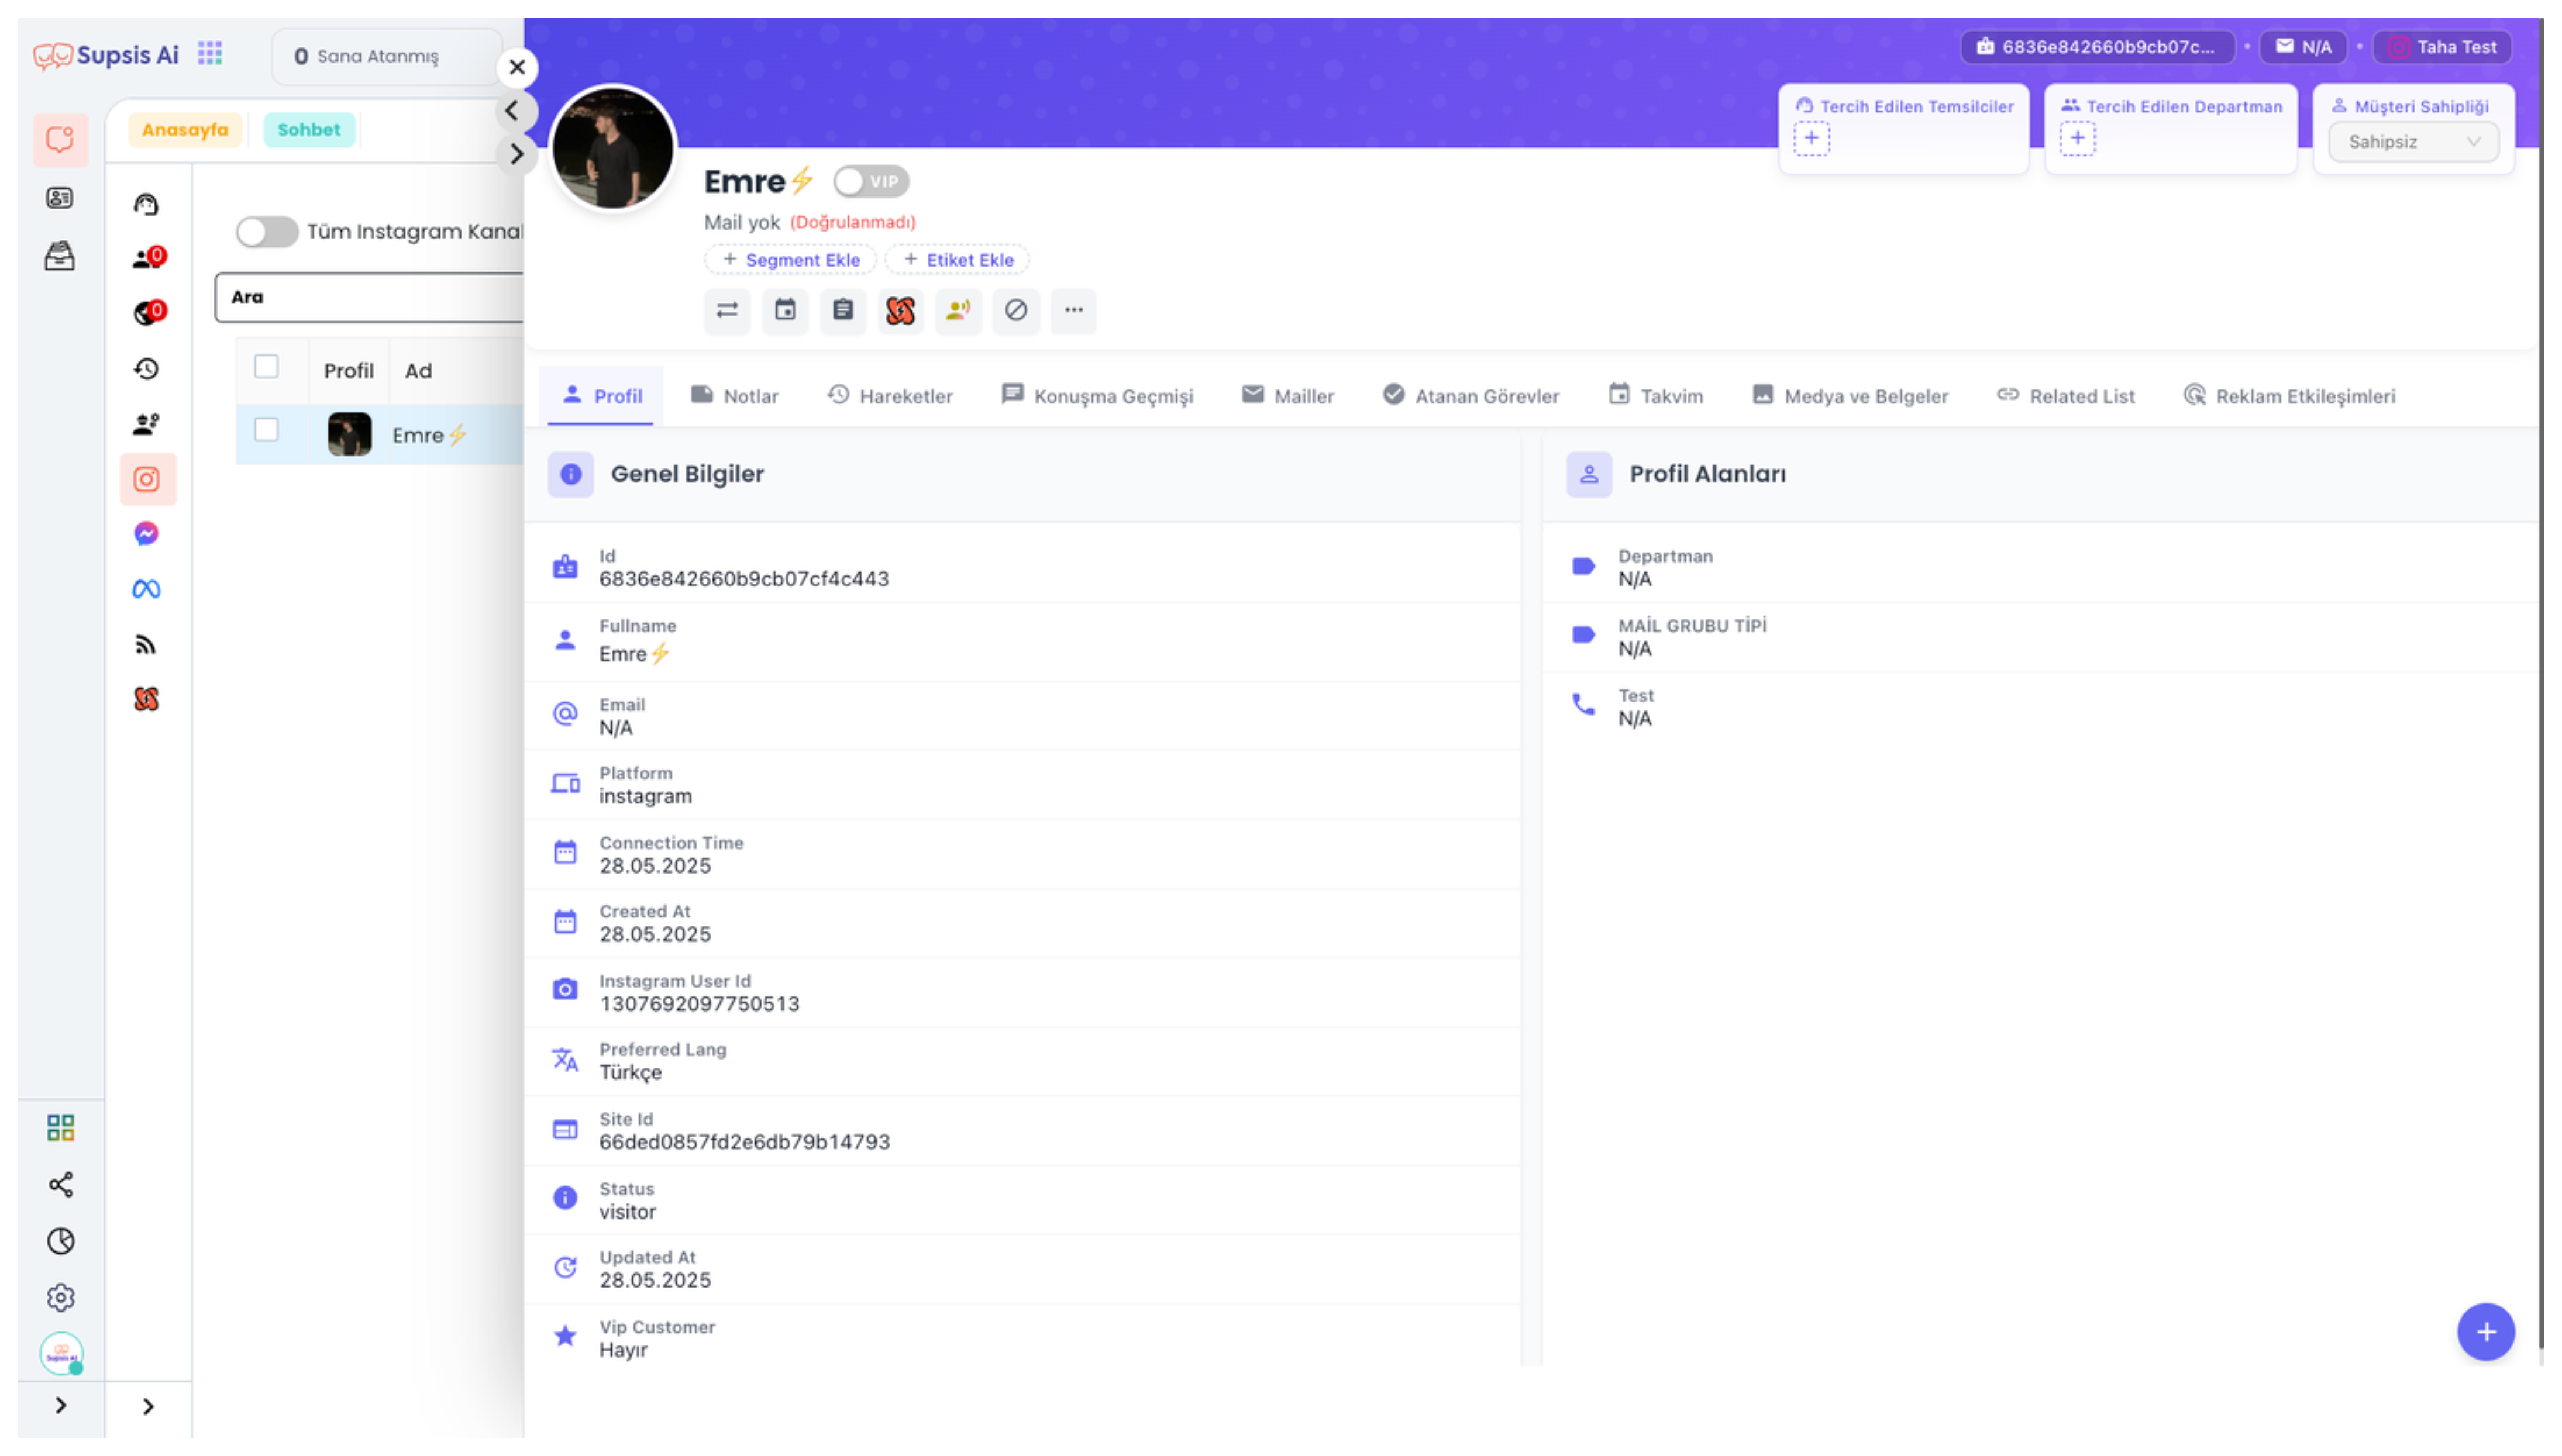Click the Emre row thumbnail in list

point(349,435)
